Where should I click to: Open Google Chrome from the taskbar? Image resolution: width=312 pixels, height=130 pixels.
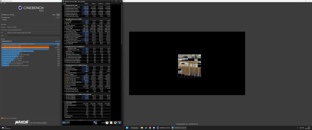(150, 128)
